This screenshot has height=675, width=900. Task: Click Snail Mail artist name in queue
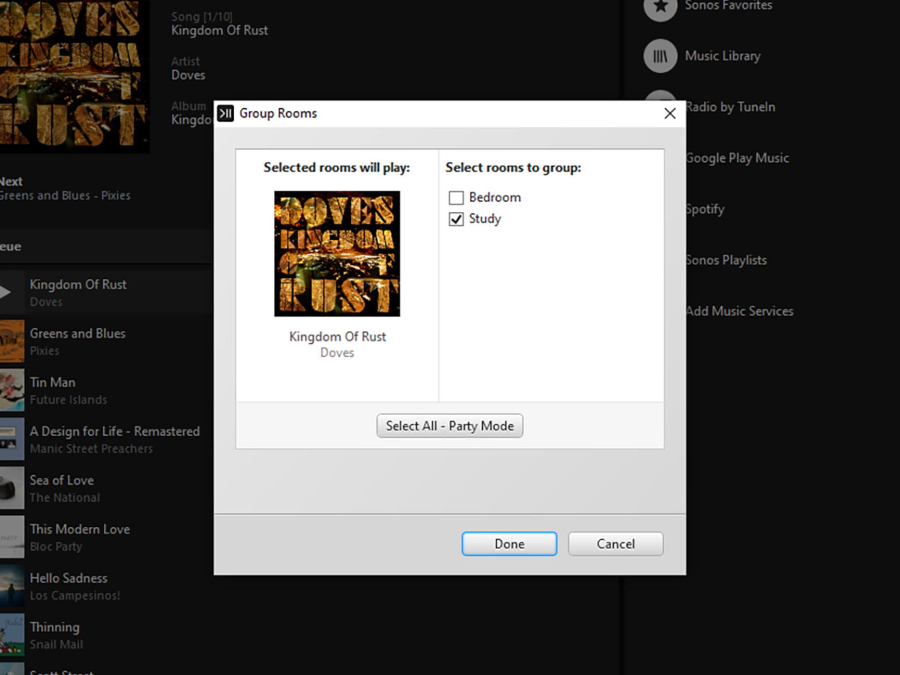[x=56, y=644]
